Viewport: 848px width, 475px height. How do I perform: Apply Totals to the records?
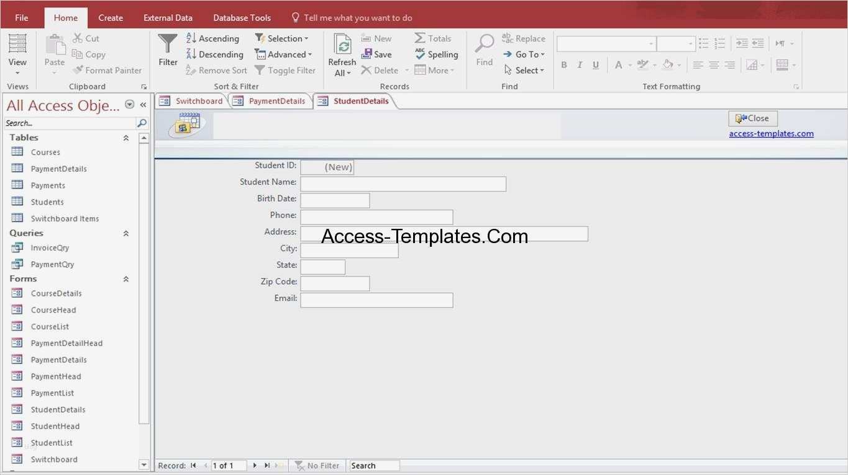coord(433,38)
